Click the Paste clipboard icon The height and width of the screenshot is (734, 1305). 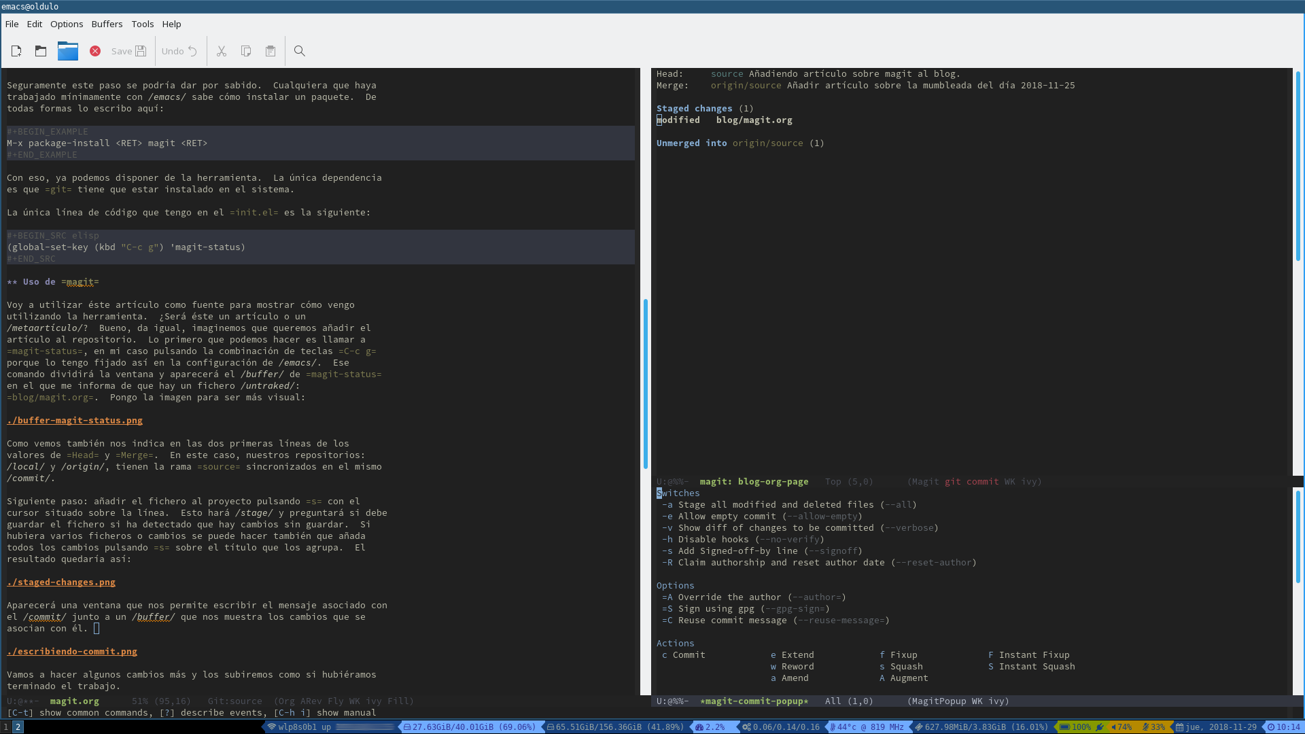[x=271, y=51]
